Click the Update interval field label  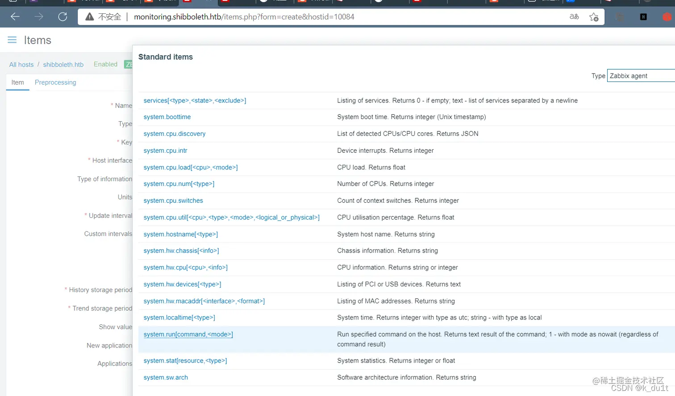110,216
